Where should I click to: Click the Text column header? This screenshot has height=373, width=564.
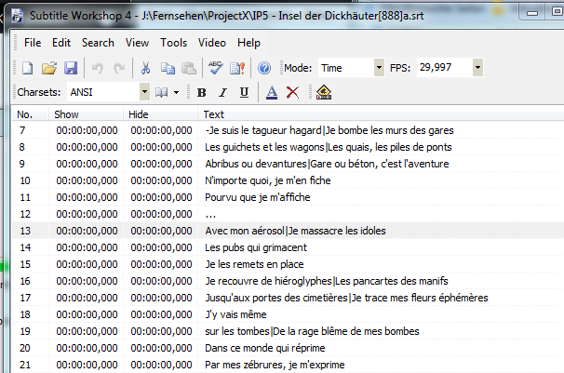(x=213, y=114)
